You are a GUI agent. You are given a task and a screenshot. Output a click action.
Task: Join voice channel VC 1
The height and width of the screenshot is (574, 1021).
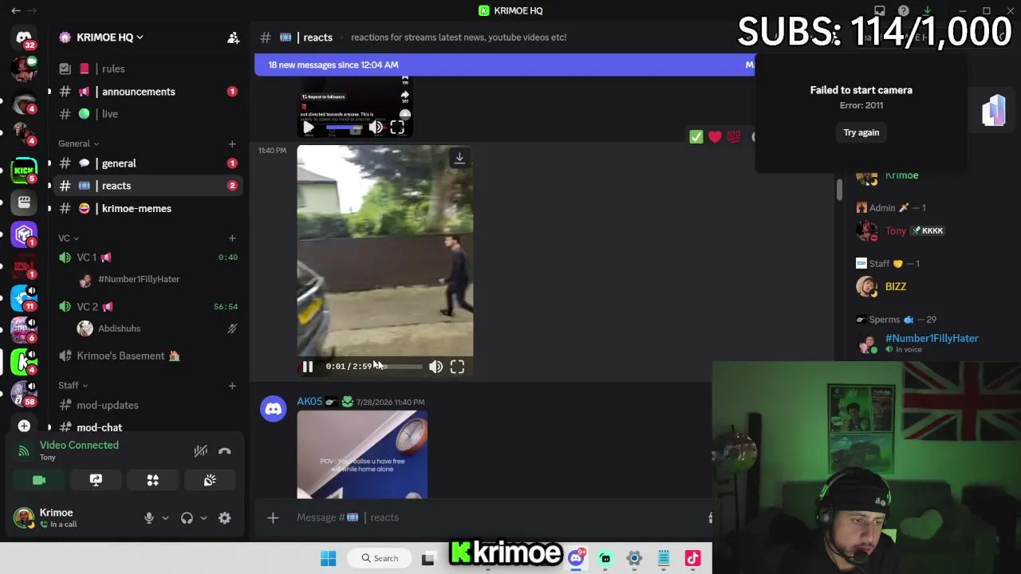pos(148,258)
